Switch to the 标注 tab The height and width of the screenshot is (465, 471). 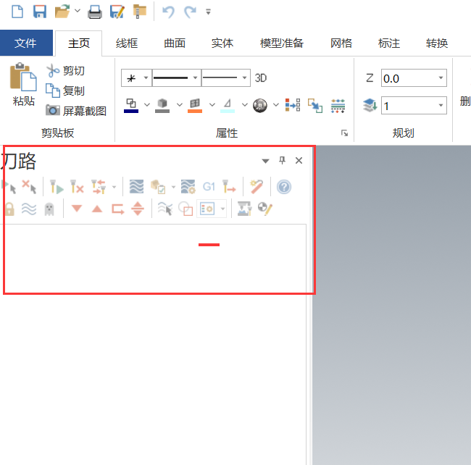coord(389,43)
